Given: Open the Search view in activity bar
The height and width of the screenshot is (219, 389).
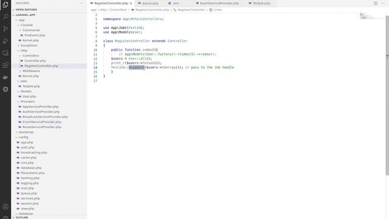Looking at the screenshot, I should (x=5, y=16).
